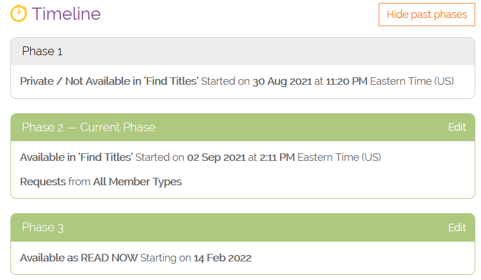Click Edit link on Phase 3

click(457, 227)
